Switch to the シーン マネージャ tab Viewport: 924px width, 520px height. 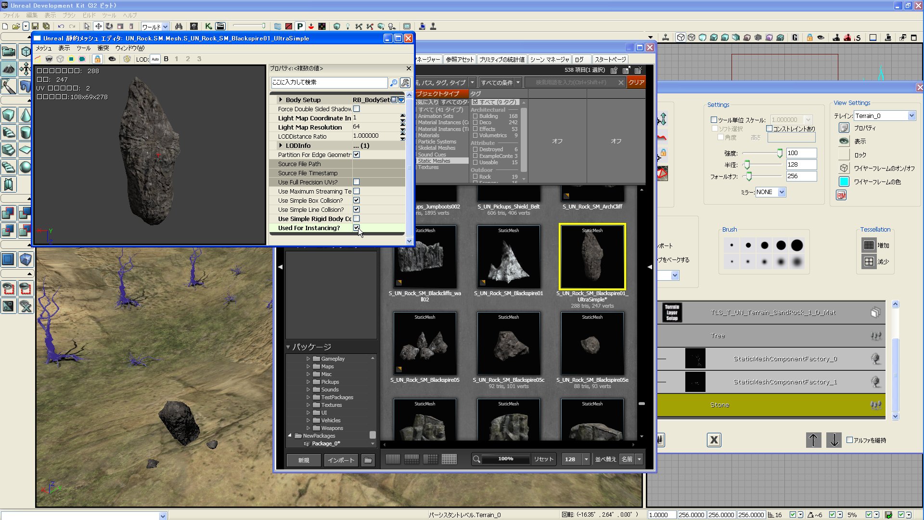(x=549, y=59)
